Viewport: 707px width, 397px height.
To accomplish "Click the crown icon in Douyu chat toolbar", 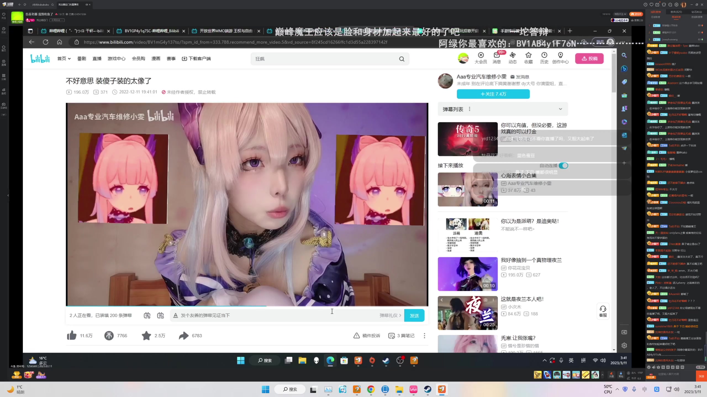I will pyautogui.click(x=658, y=367).
